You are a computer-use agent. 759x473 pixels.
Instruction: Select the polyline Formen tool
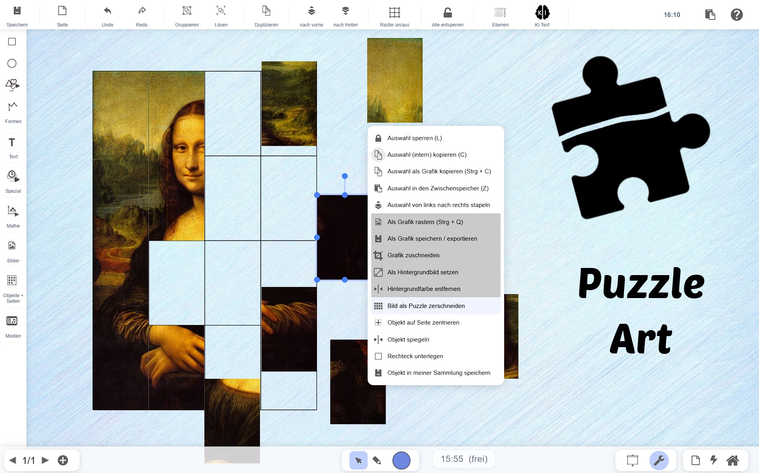point(13,106)
